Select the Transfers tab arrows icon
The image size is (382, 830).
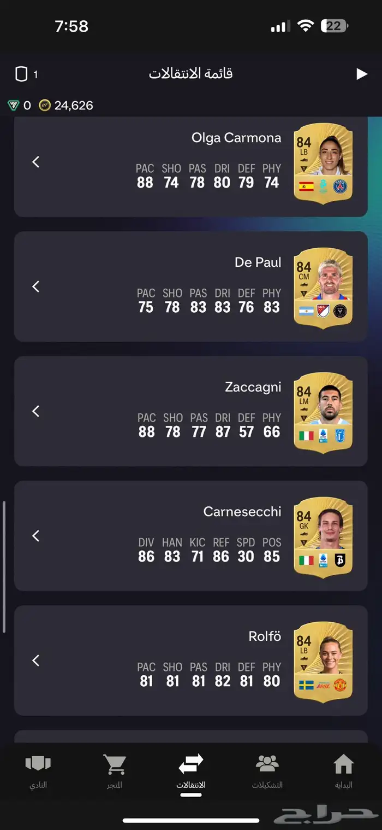point(191,763)
